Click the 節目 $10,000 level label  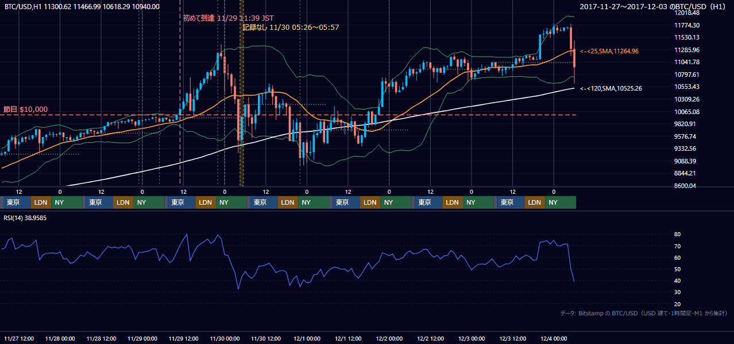coord(25,109)
